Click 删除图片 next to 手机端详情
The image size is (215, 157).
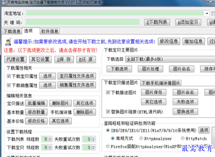pyautogui.click(x=85, y=112)
